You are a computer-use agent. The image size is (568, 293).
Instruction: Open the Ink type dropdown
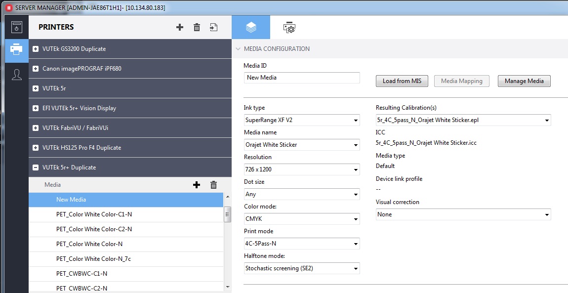[x=302, y=120]
